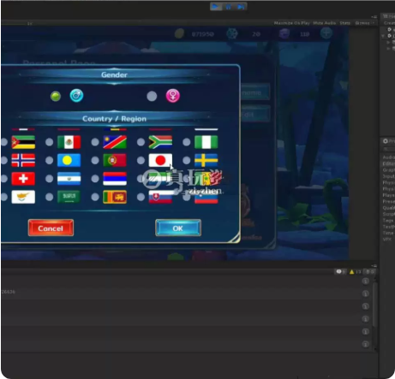
Task: Confirm with the blue OK button
Action: (178, 228)
